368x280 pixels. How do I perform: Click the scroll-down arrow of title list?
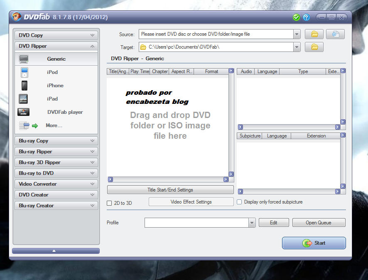coord(231,174)
